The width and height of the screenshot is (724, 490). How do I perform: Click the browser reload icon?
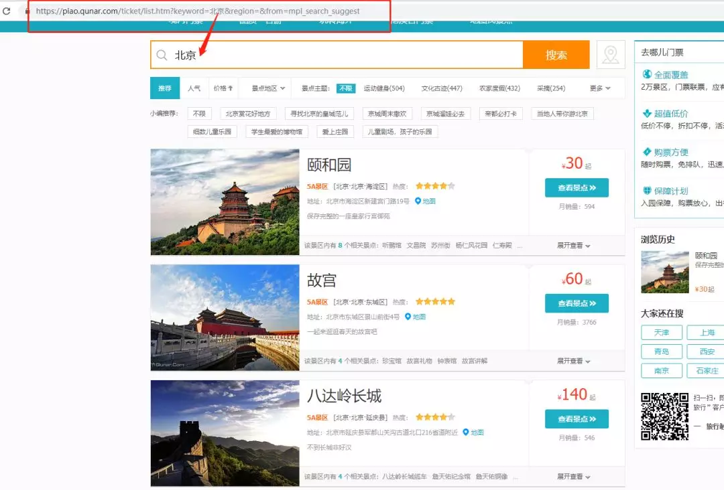pyautogui.click(x=8, y=11)
